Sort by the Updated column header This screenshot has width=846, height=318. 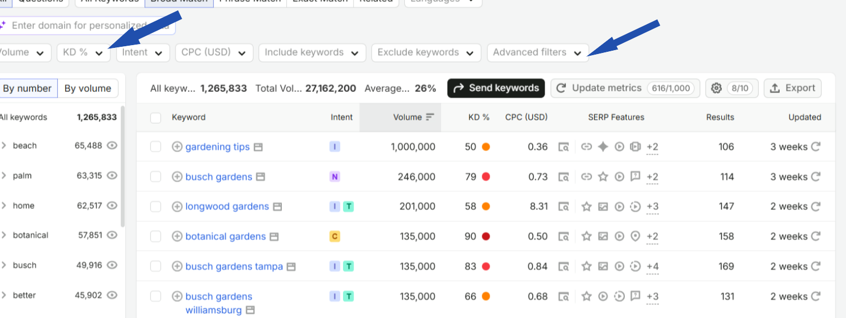click(805, 118)
